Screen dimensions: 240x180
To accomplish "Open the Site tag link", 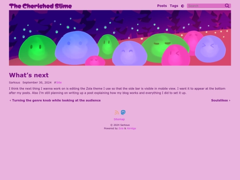I will point(59,83).
